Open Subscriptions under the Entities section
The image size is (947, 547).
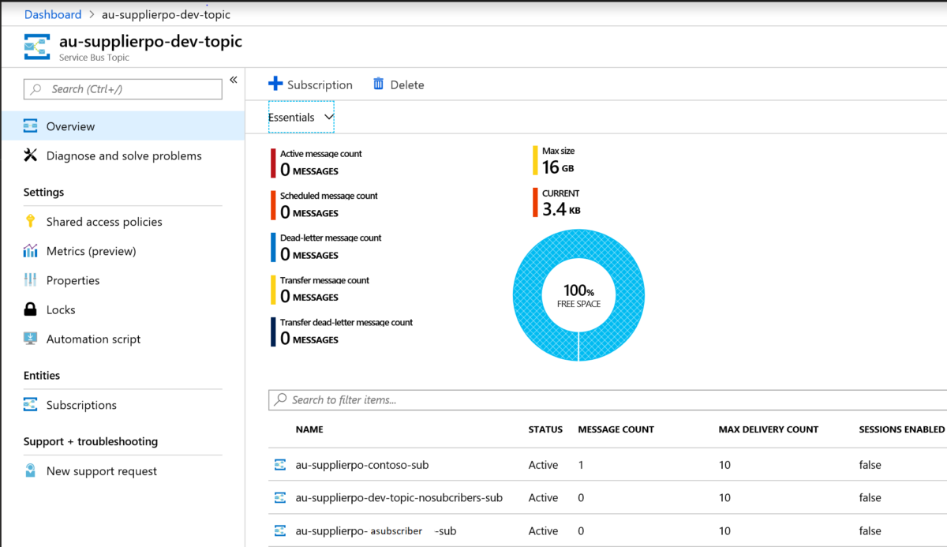(x=67, y=405)
